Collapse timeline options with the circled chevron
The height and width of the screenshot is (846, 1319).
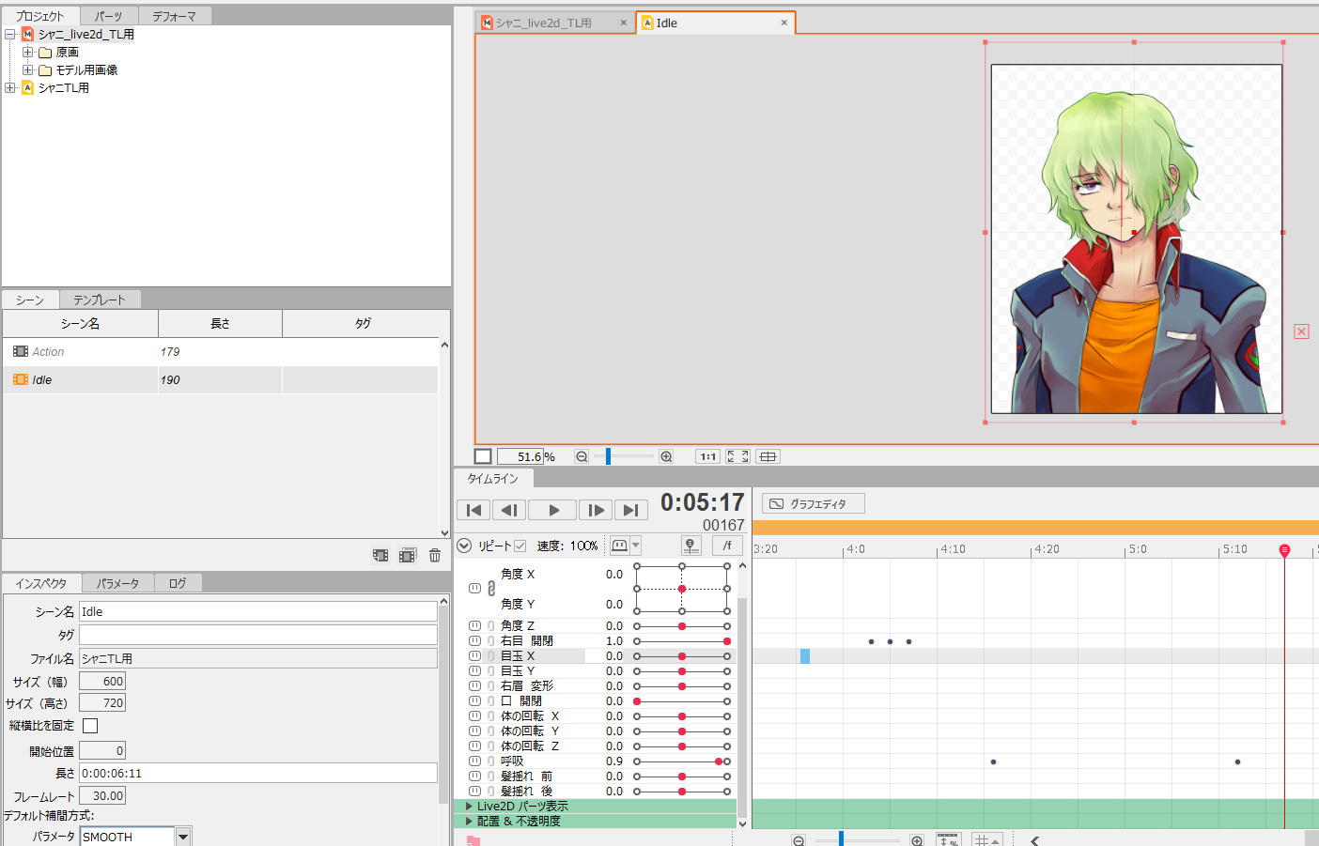click(x=464, y=546)
